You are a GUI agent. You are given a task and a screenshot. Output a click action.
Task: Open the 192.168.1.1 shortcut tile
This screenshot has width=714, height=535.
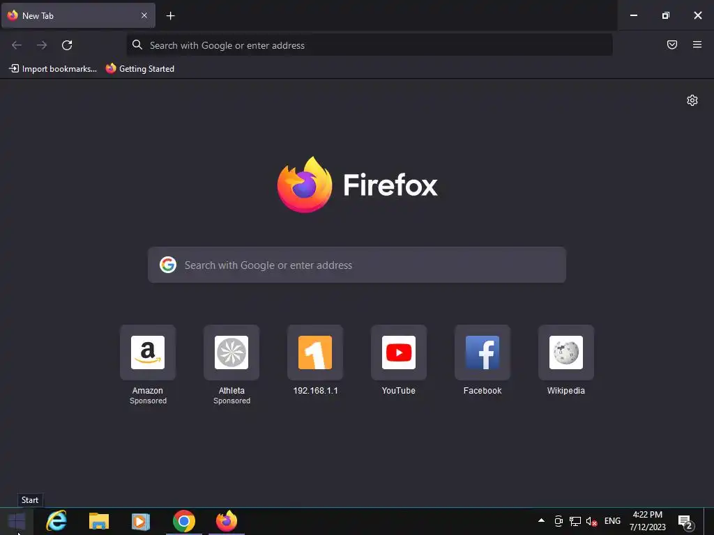pyautogui.click(x=315, y=352)
